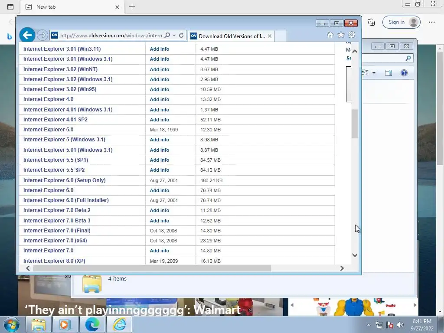Click the Mar 18, 1999 date cell
The height and width of the screenshot is (333, 444).
point(163,130)
